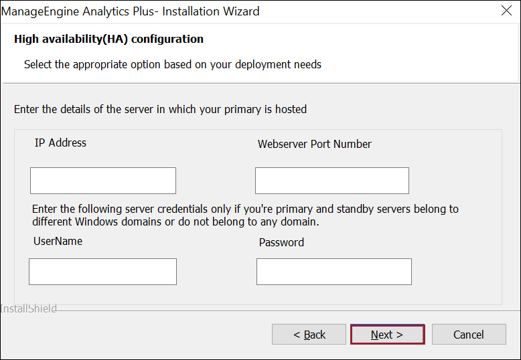Focus the Webserver Port Number field
521x360 pixels.
tap(331, 181)
